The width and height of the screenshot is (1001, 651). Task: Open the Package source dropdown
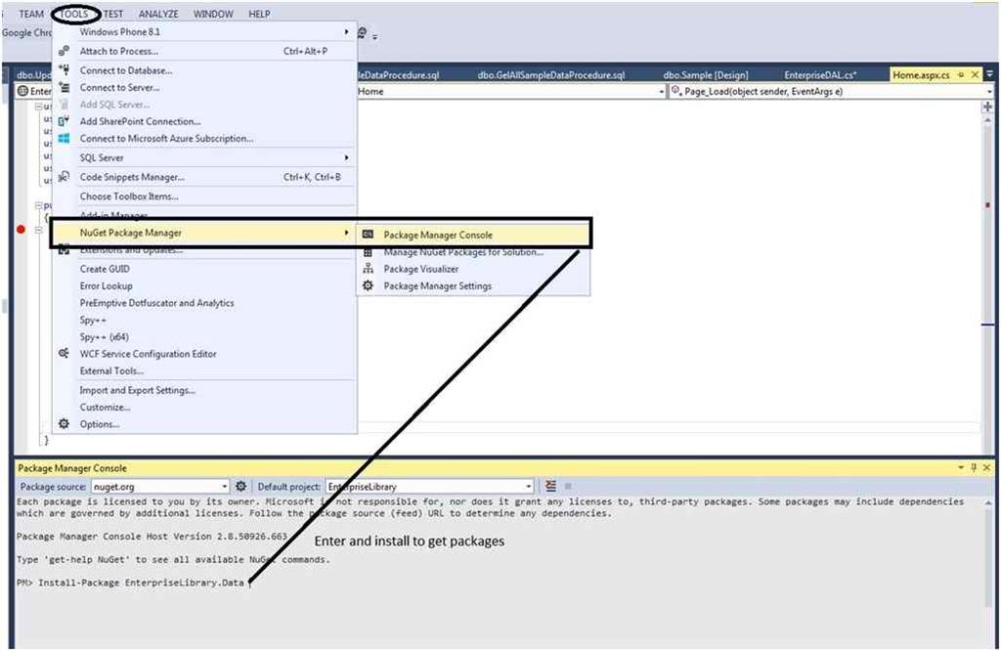click(226, 485)
